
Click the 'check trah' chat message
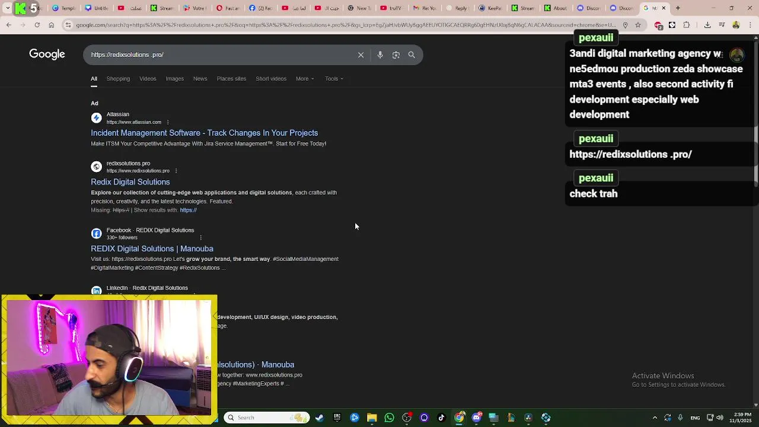pos(594,194)
